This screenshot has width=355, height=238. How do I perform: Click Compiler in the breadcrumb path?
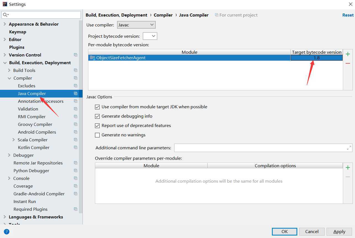click(x=163, y=15)
